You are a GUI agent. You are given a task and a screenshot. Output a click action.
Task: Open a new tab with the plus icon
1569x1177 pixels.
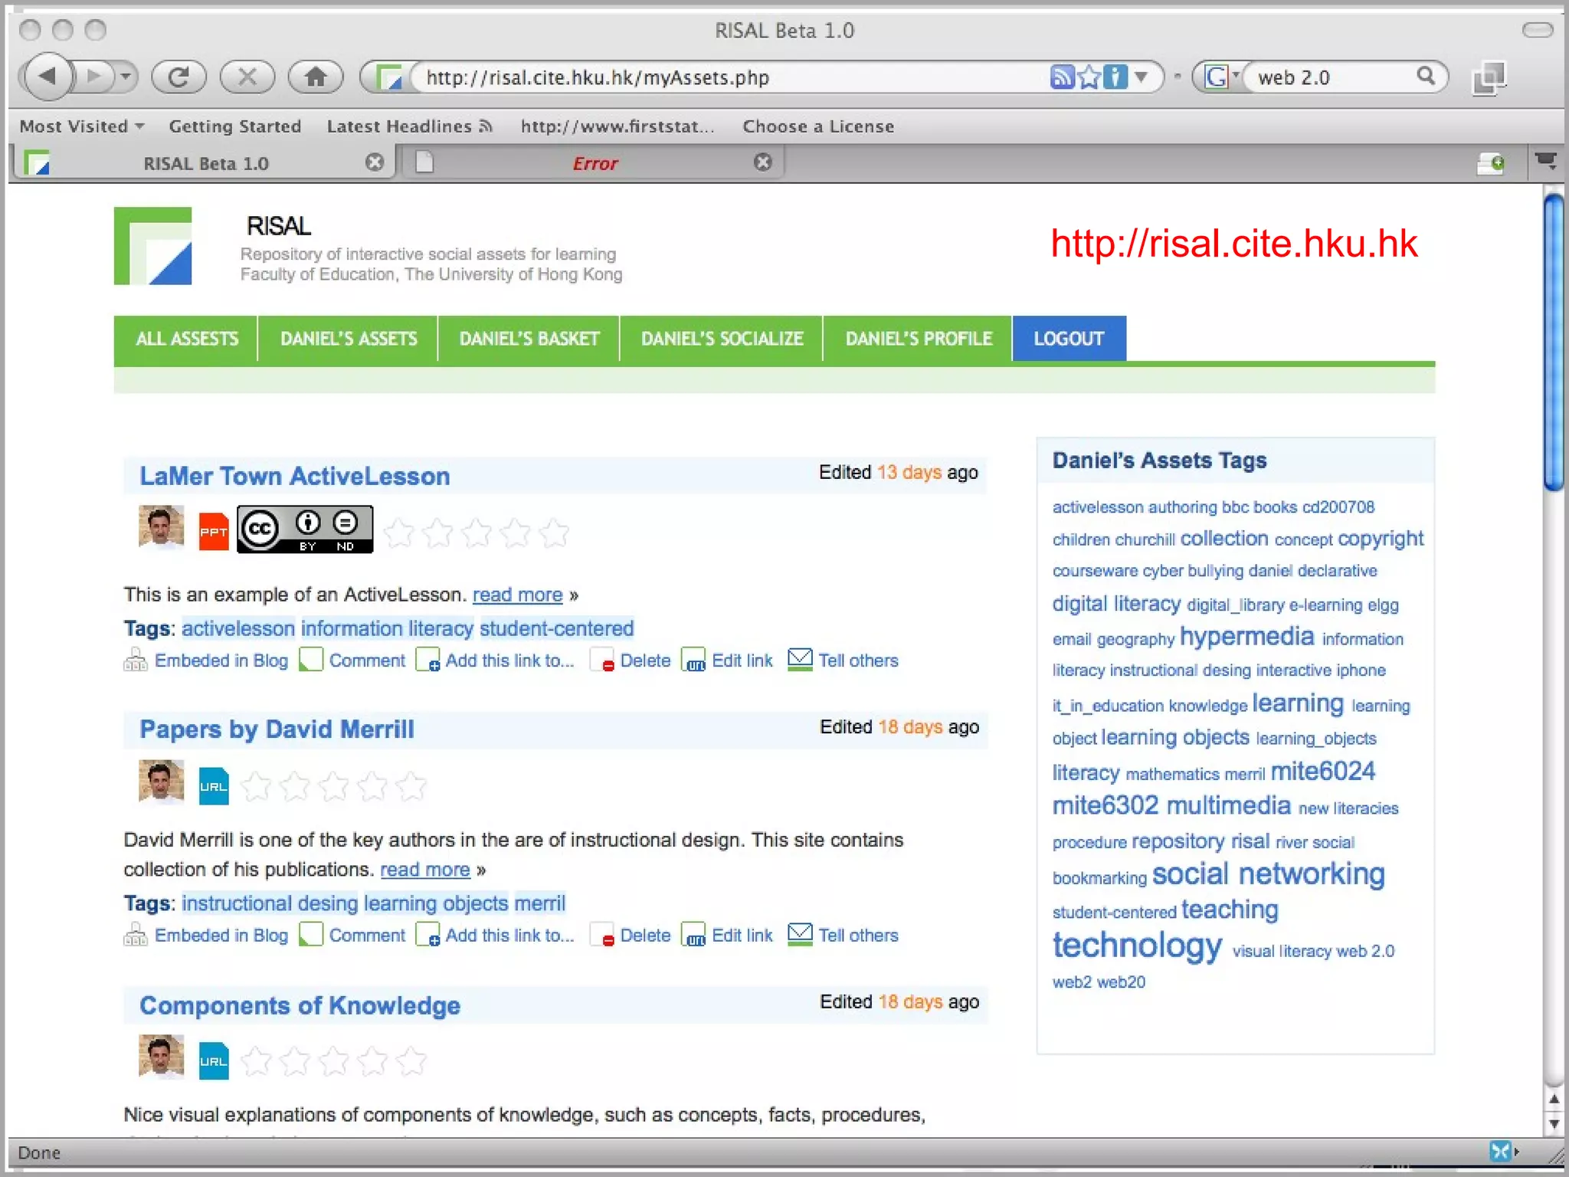pos(1491,163)
